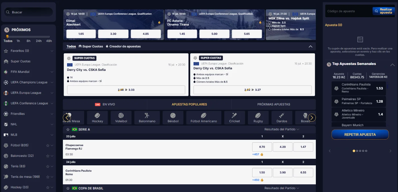Screen dimensions: 398x192
Task: Select the Voleibol sport icon
Action: coord(121,118)
